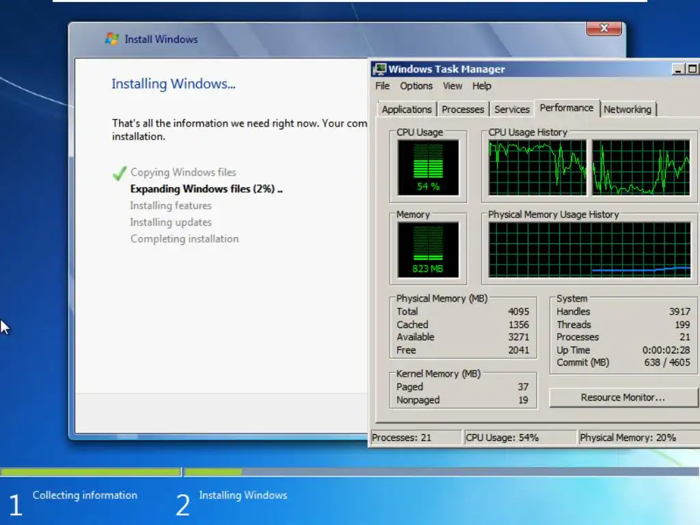This screenshot has width=700, height=525.
Task: Click the Memory 823 MB meter
Action: (x=428, y=250)
